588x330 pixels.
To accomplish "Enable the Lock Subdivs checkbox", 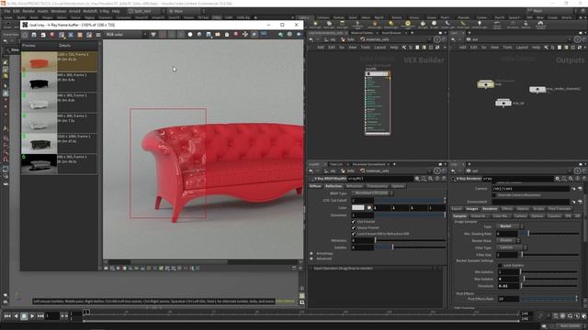I will coord(500,265).
